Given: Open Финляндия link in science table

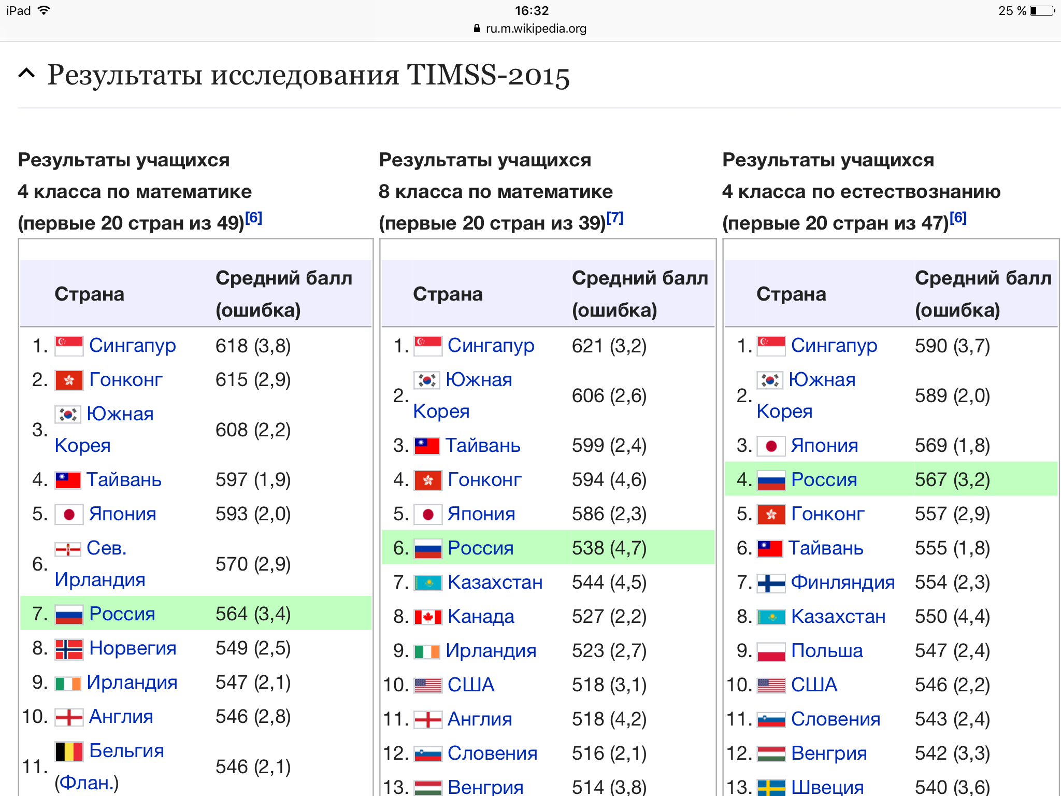Looking at the screenshot, I should (x=842, y=582).
